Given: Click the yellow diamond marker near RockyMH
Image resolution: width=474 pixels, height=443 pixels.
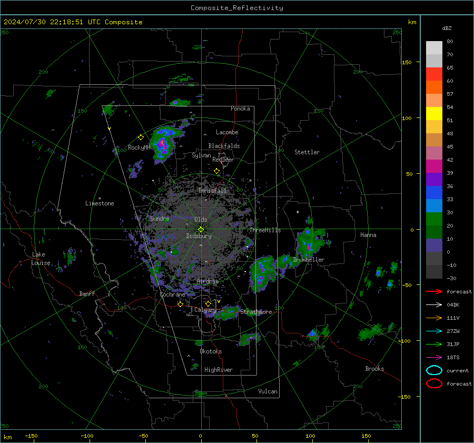Looking at the screenshot, I should [x=141, y=137].
